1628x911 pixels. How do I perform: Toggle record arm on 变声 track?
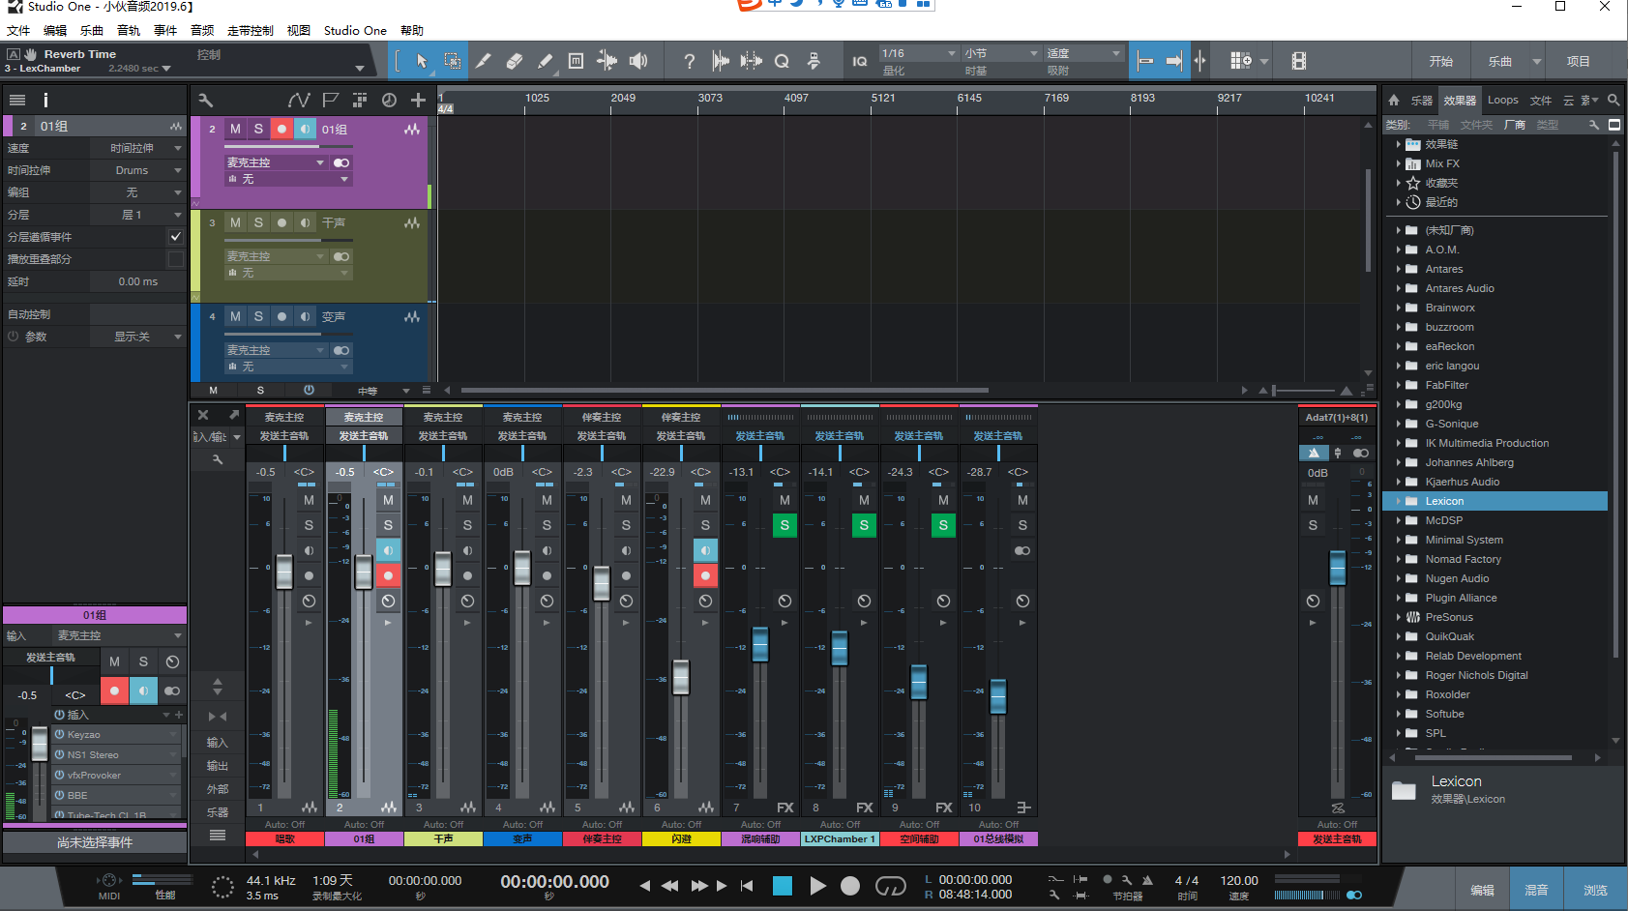pos(281,316)
